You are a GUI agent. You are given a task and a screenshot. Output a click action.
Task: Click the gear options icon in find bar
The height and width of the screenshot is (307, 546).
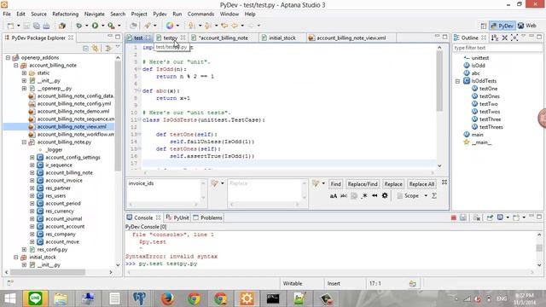[385, 195]
